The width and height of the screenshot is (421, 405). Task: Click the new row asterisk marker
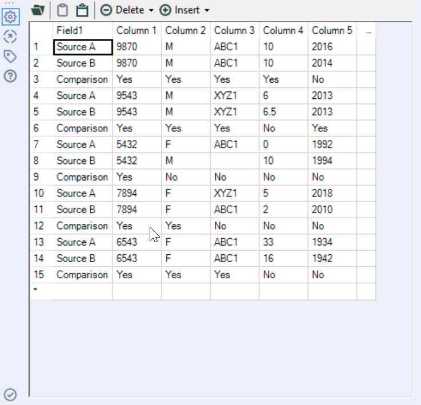pyautogui.click(x=42, y=291)
